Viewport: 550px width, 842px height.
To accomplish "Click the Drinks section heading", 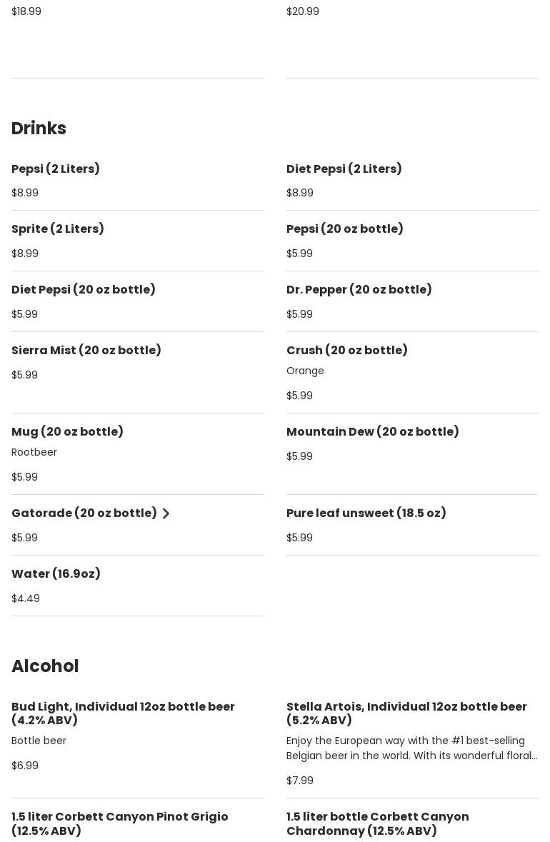I will [x=39, y=129].
